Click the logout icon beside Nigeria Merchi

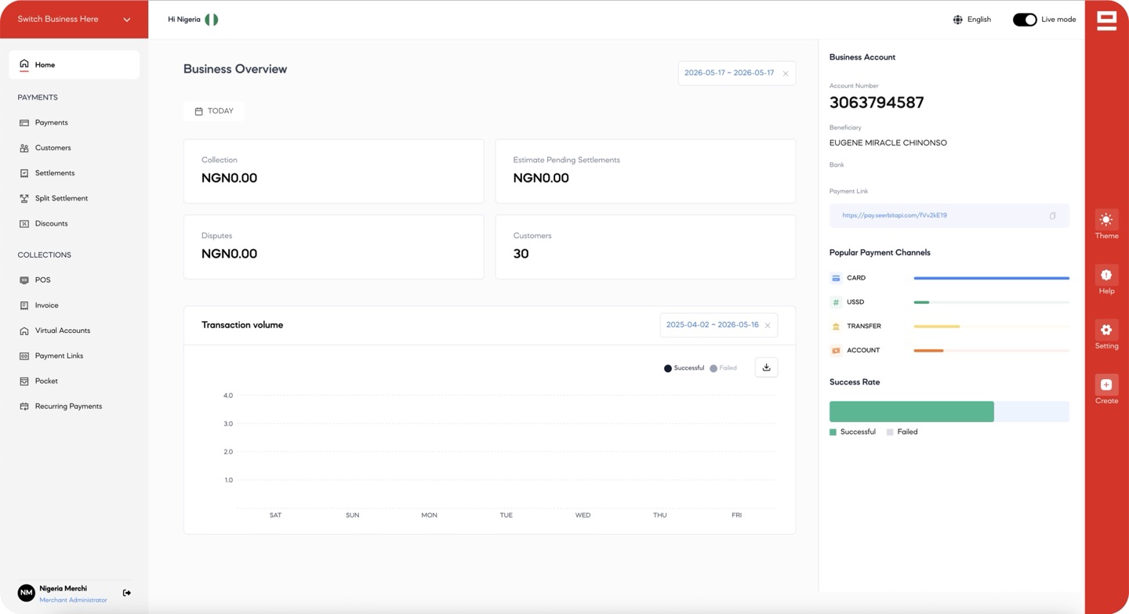point(127,593)
